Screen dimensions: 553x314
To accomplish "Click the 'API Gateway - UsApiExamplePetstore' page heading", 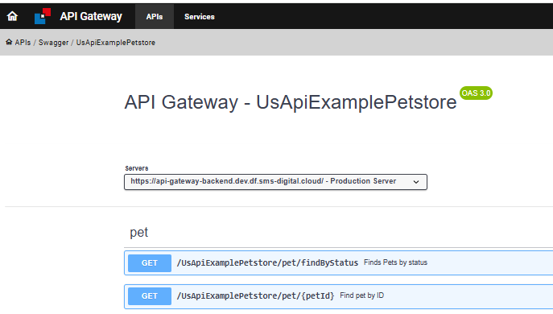I will pyautogui.click(x=291, y=102).
